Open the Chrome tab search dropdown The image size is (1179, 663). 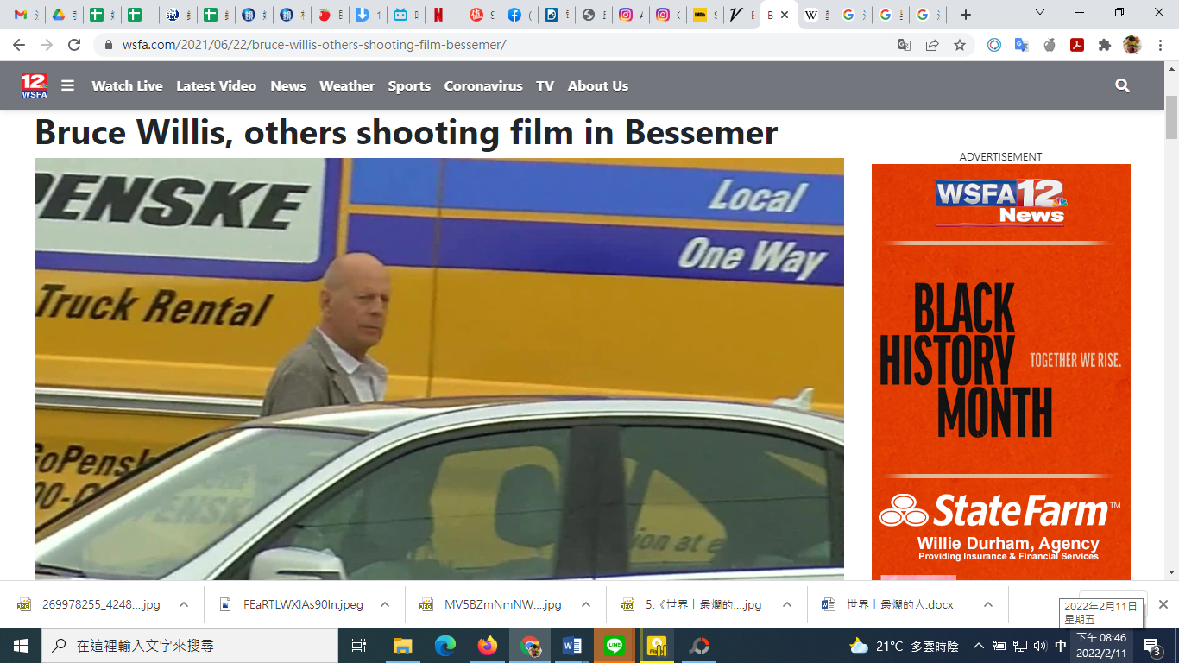click(1040, 14)
